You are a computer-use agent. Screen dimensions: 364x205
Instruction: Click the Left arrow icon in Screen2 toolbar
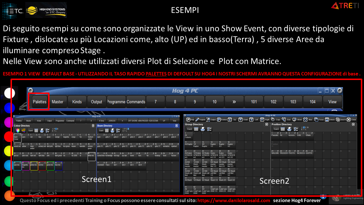[x=251, y=120]
